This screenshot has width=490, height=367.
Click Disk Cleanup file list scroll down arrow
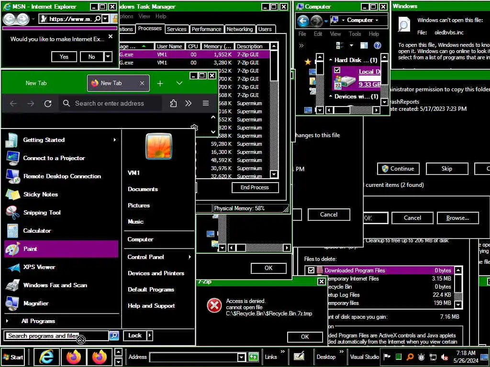[458, 304]
